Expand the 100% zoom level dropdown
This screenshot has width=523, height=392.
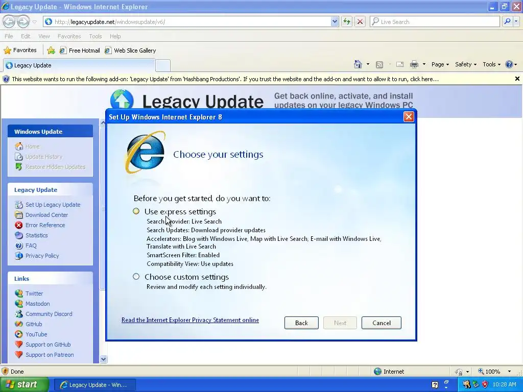(x=509, y=372)
